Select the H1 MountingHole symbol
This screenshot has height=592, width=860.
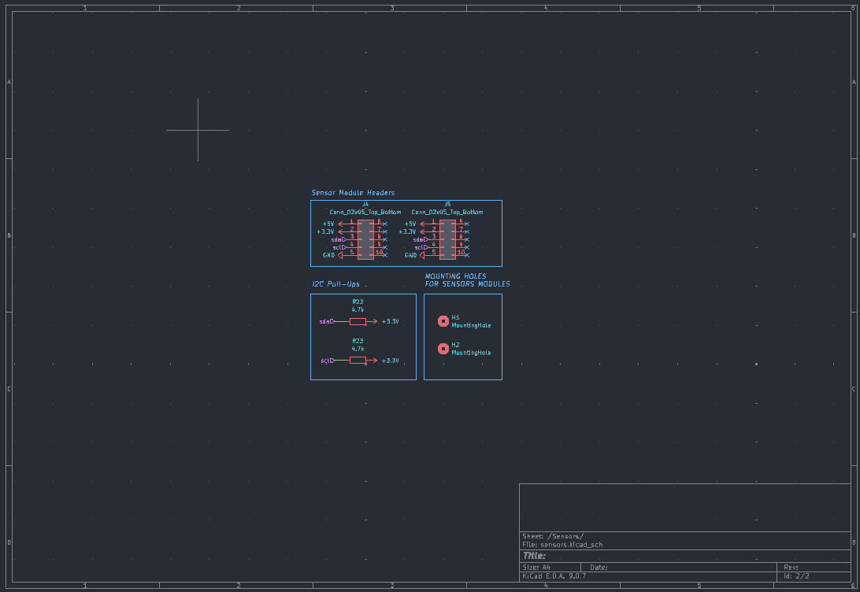pos(443,321)
